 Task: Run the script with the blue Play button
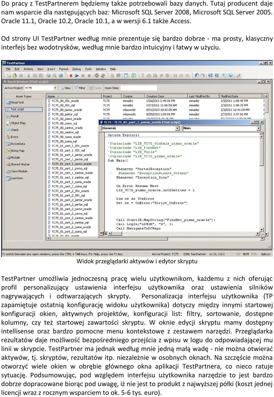point(77,76)
